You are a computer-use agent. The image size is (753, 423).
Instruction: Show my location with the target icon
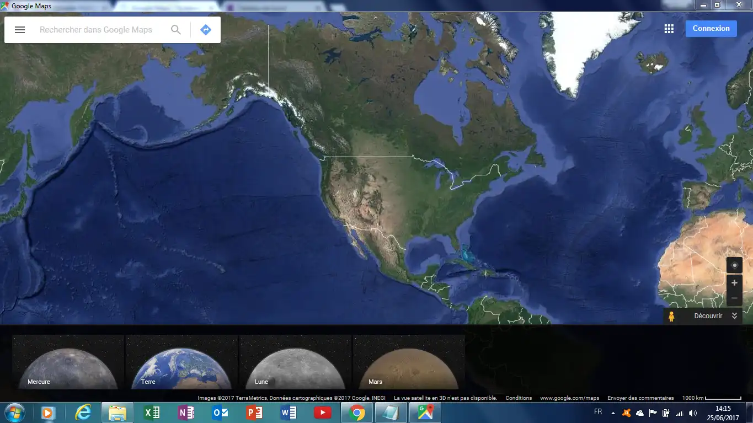tap(734, 265)
